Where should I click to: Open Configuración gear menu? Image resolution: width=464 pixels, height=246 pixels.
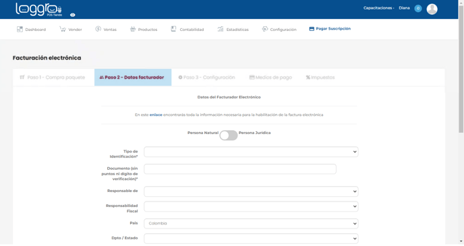pyautogui.click(x=279, y=29)
